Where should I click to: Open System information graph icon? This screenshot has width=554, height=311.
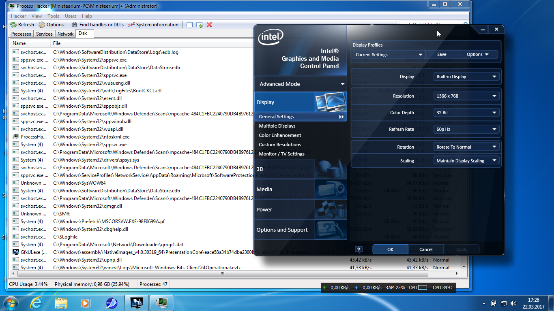[131, 25]
